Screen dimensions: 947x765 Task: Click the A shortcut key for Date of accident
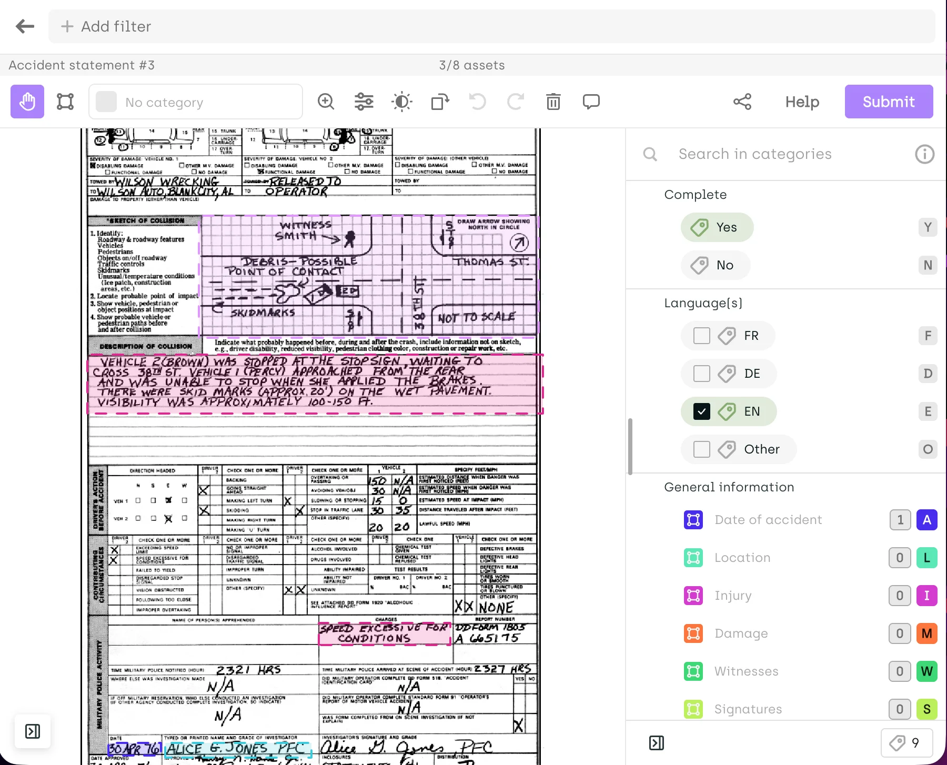coord(927,520)
